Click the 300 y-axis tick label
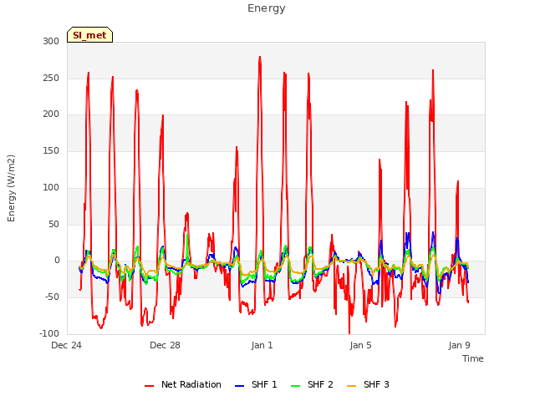Screen dimensions: 535x401 point(51,41)
